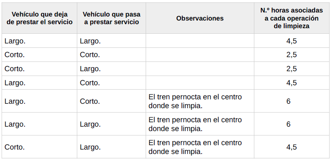This screenshot has width=332, height=164.
Task: Click the 4,5 hours value in first data row
Action: coord(291,41)
